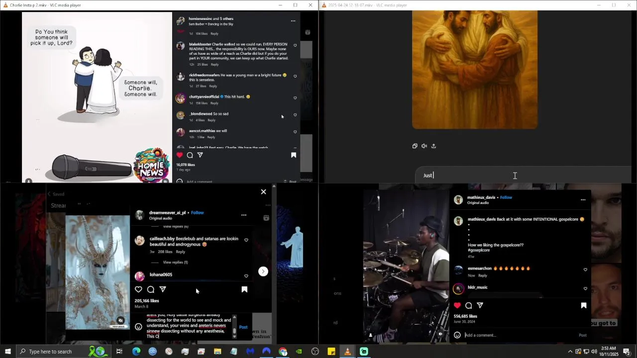The image size is (637, 358).
Task: Follow dreamweaver_ai_pl
Action: pos(198,213)
